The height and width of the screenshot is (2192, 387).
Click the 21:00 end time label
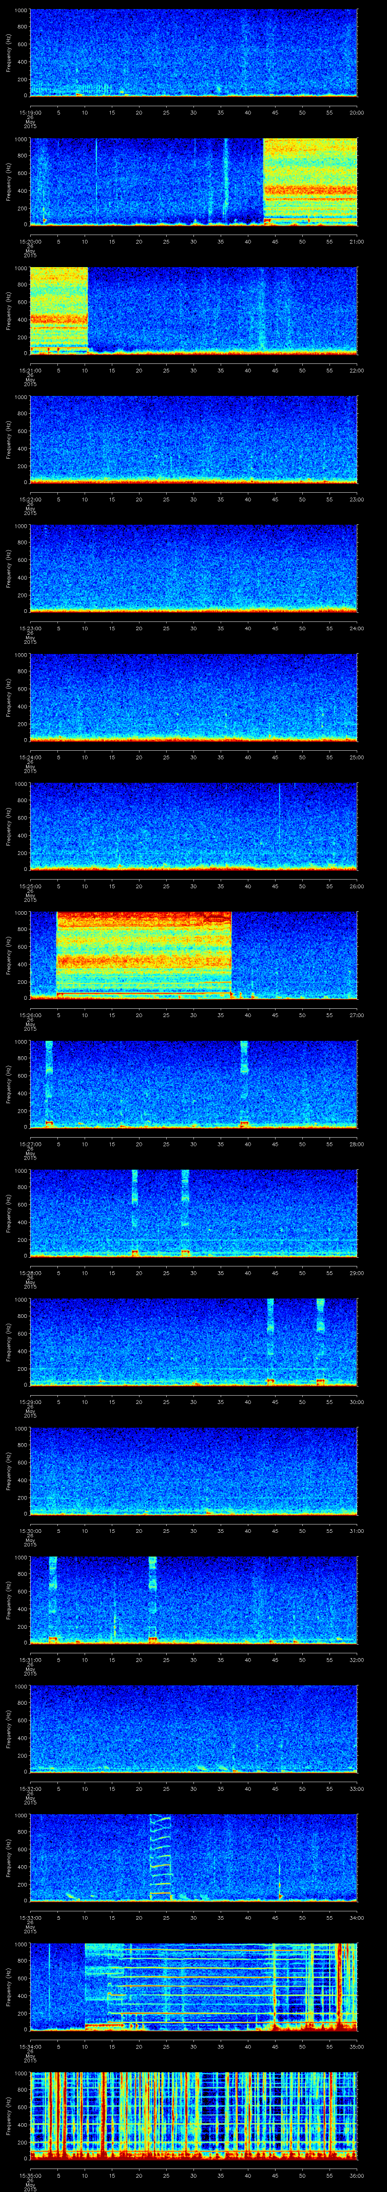click(356, 242)
